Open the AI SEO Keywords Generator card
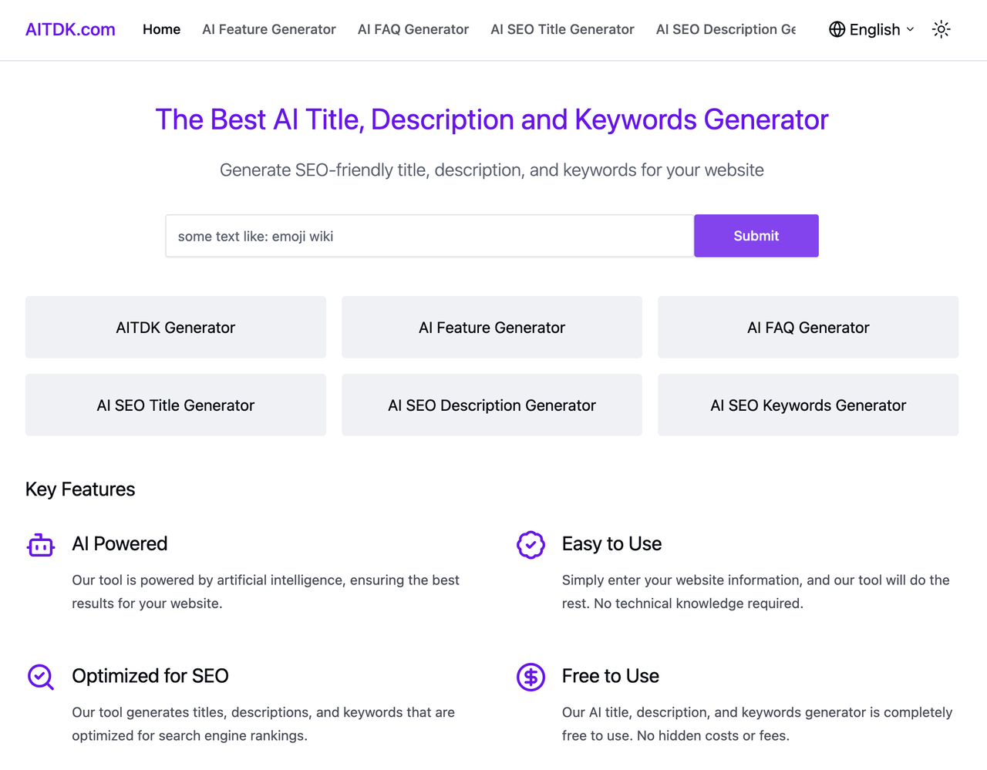The height and width of the screenshot is (770, 987). [x=808, y=405]
